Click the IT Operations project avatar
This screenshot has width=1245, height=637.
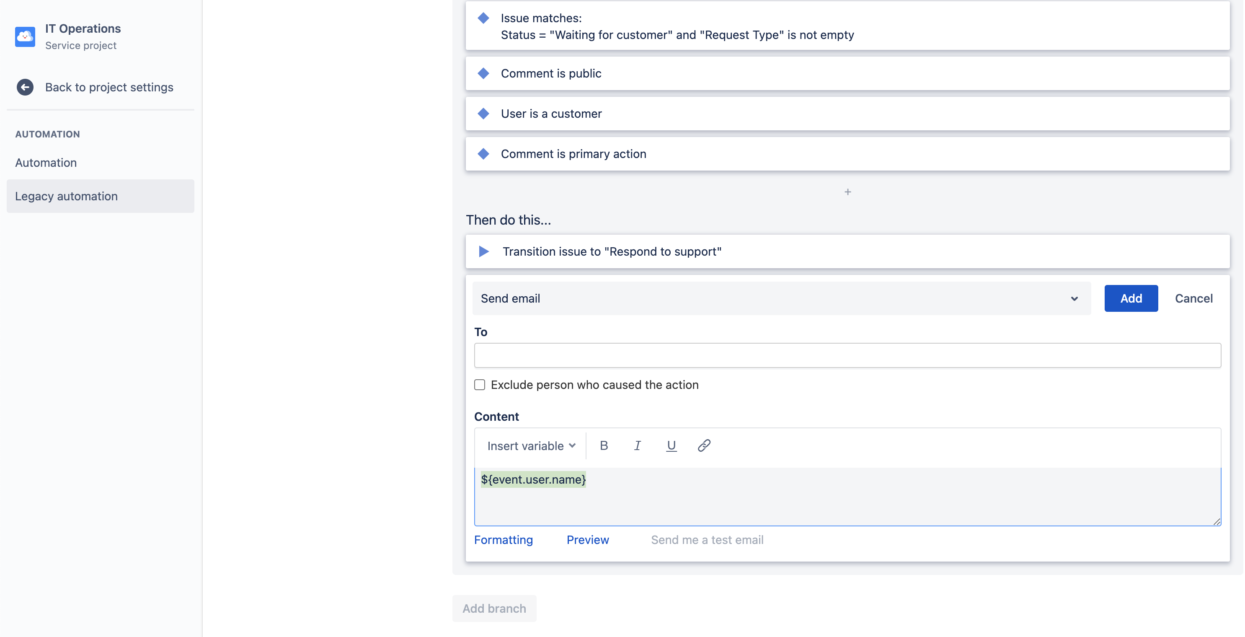tap(25, 37)
